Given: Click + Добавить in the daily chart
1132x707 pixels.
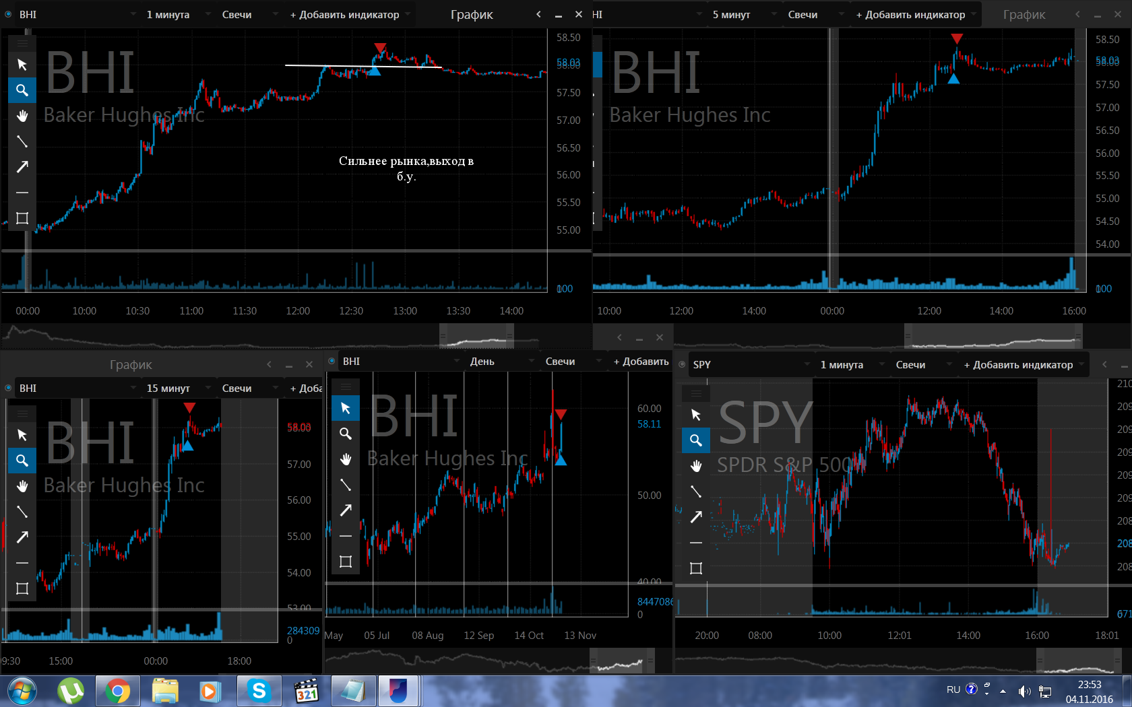Looking at the screenshot, I should [641, 361].
